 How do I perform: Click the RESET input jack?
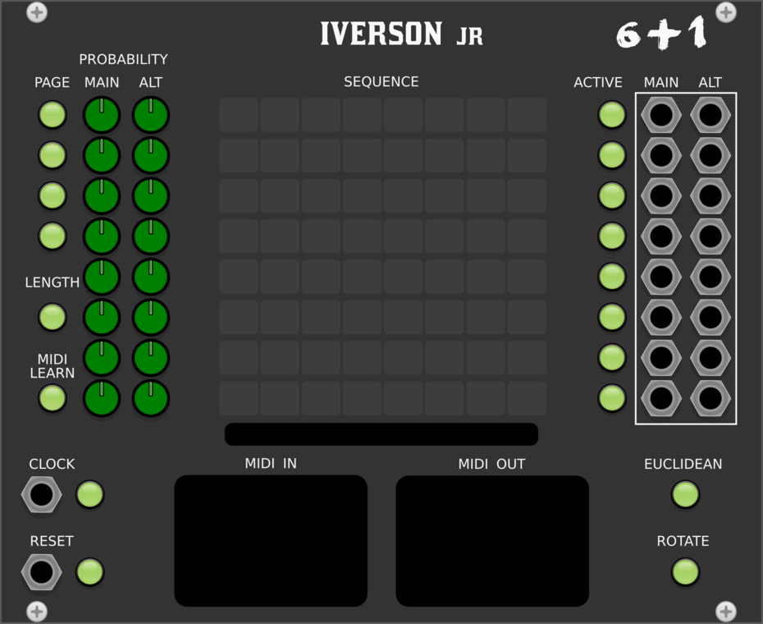(x=41, y=572)
